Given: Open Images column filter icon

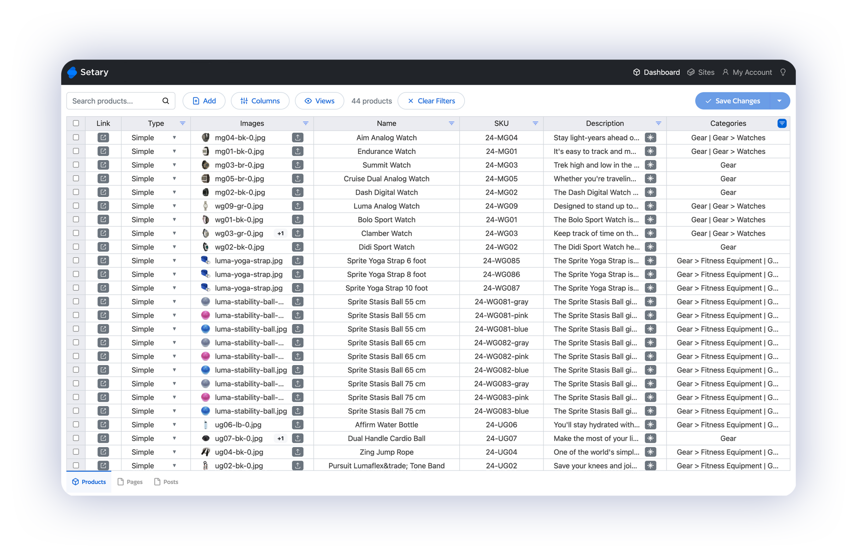Looking at the screenshot, I should (305, 123).
